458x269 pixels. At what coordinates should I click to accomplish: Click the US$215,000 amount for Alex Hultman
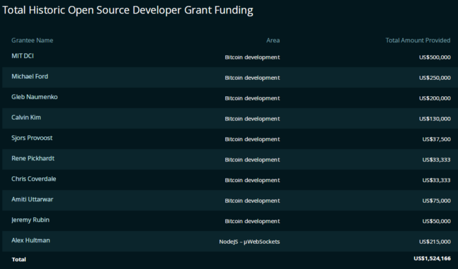[434, 241]
